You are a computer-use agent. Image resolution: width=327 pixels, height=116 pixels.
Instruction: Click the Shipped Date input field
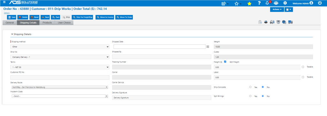[160, 47]
